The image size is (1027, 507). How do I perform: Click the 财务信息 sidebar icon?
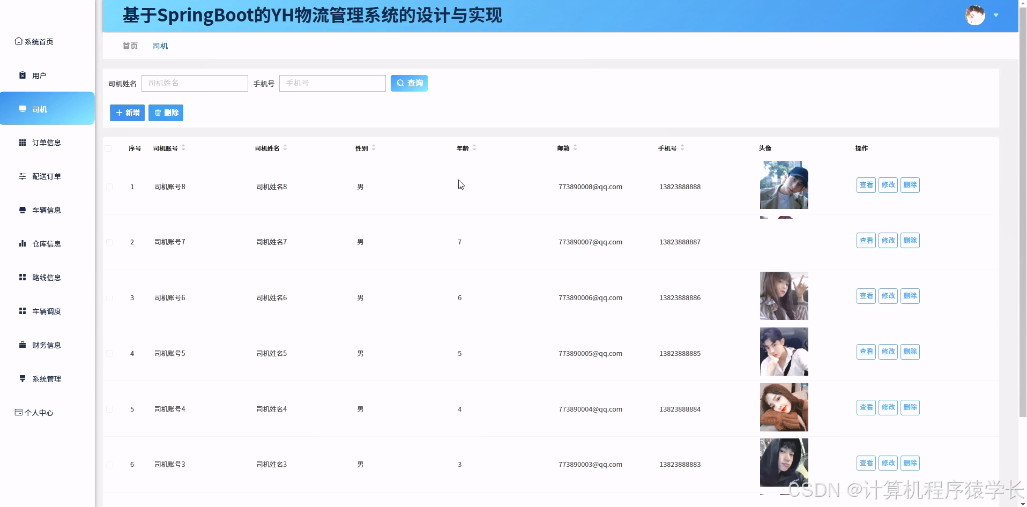(22, 345)
